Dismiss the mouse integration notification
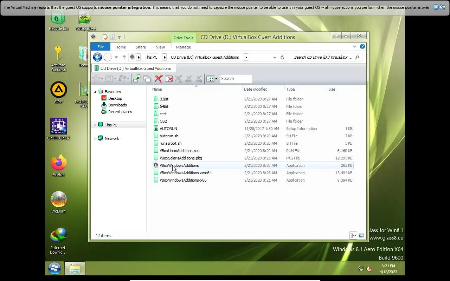 pyautogui.click(x=436, y=7)
